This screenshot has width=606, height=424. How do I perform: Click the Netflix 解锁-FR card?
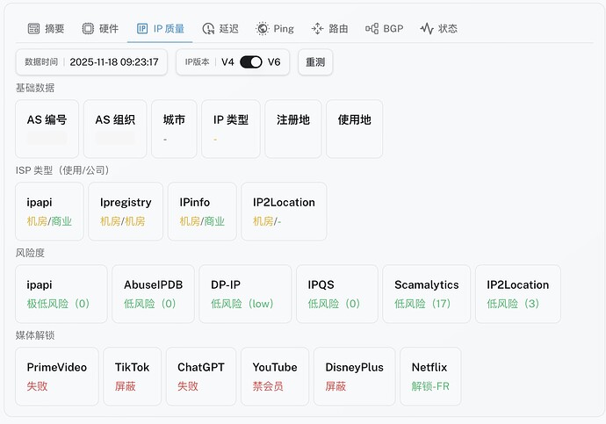click(x=429, y=376)
